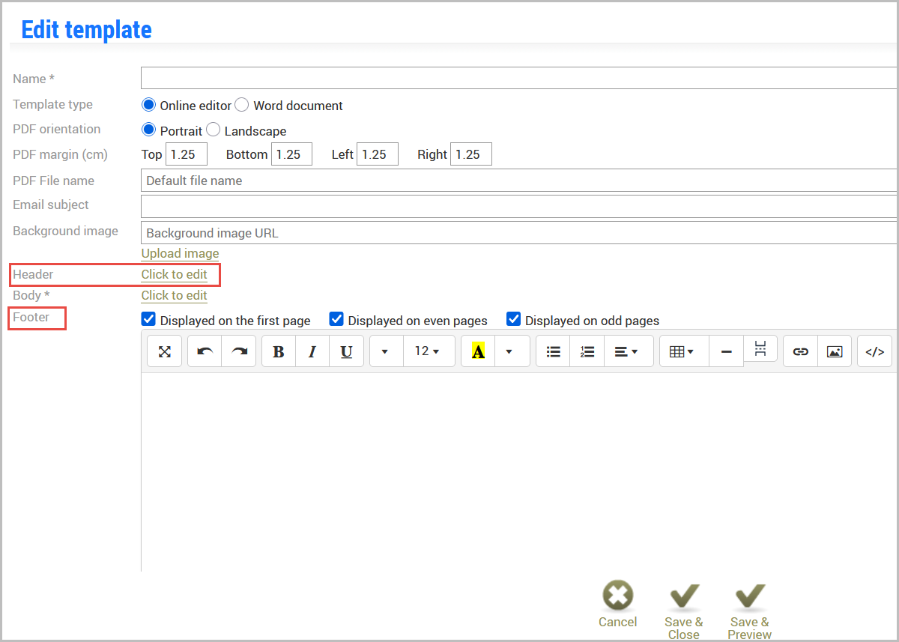This screenshot has height=642, width=899.
Task: Insert numbered list
Action: tap(587, 351)
